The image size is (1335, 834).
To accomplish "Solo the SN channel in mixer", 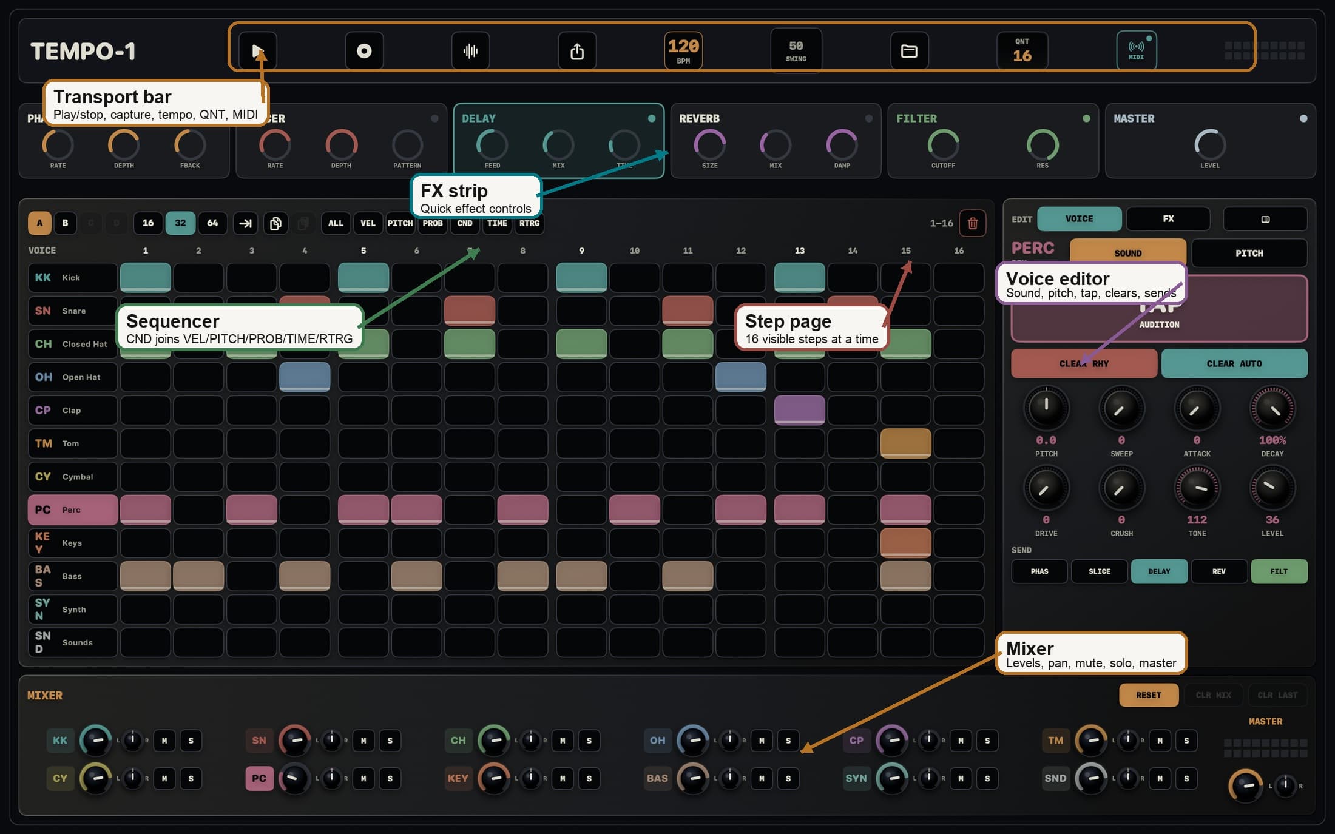I will coord(390,741).
